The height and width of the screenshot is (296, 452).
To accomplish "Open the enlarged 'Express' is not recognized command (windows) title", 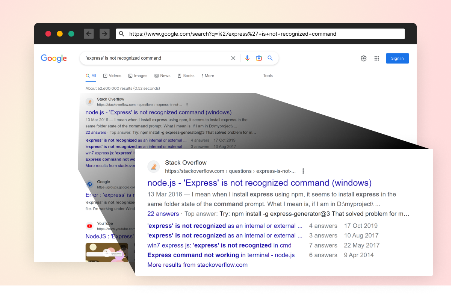I will click(x=259, y=183).
